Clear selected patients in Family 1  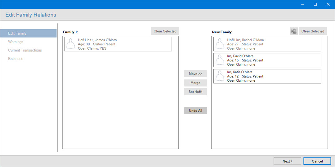coord(165,31)
